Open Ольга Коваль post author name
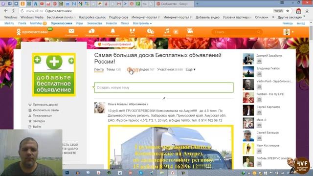313x176 pixels. click(128, 104)
